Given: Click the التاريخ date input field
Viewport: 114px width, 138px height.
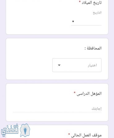Looking at the screenshot, I should (x=86, y=21).
